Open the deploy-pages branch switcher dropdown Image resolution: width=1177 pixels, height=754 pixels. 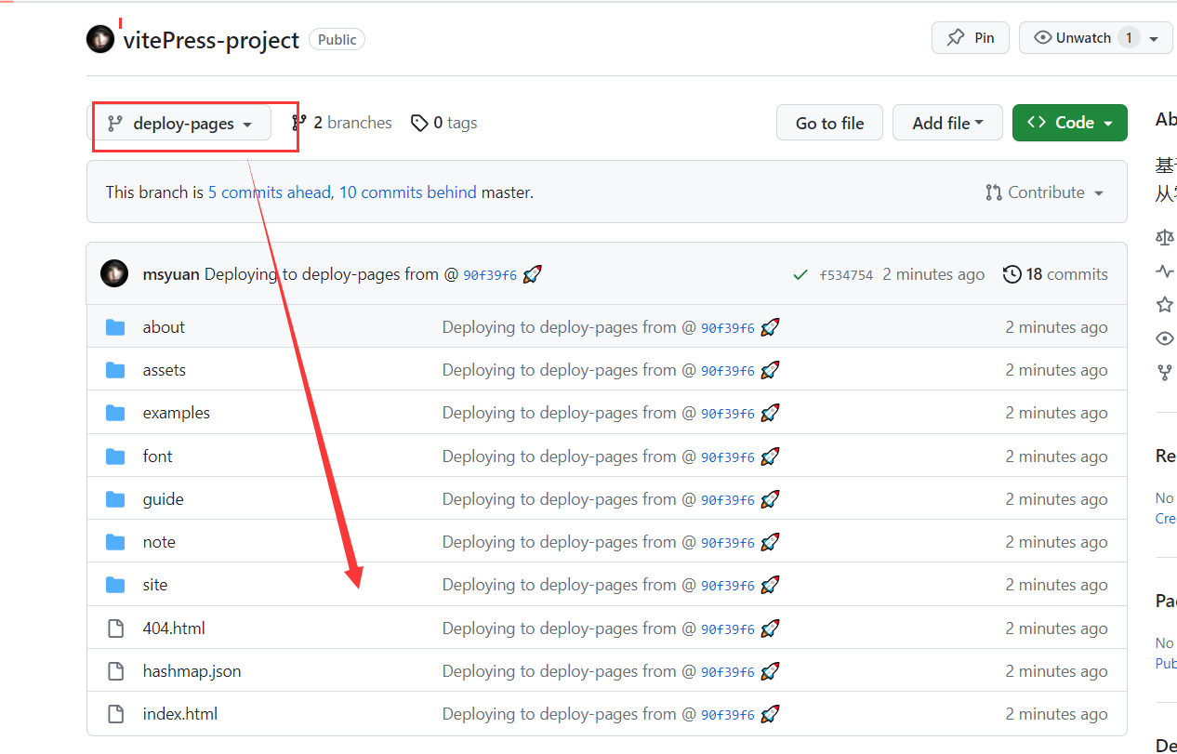pos(180,124)
